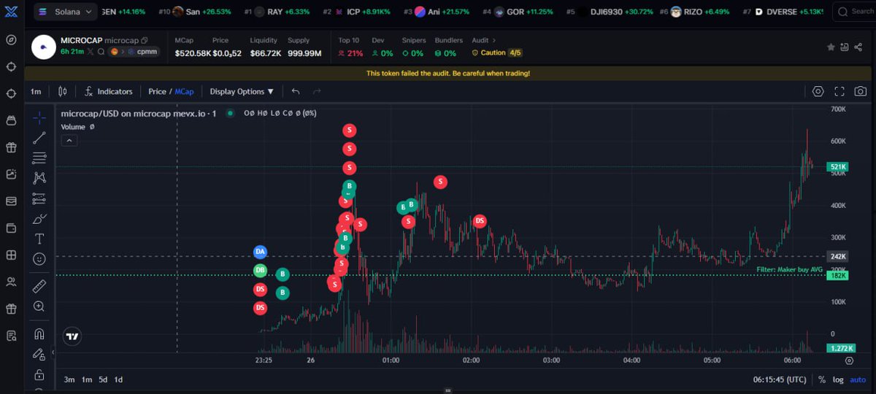Screen dimensions: 876x394
Task: Open the Indicators menu
Action: (x=109, y=91)
